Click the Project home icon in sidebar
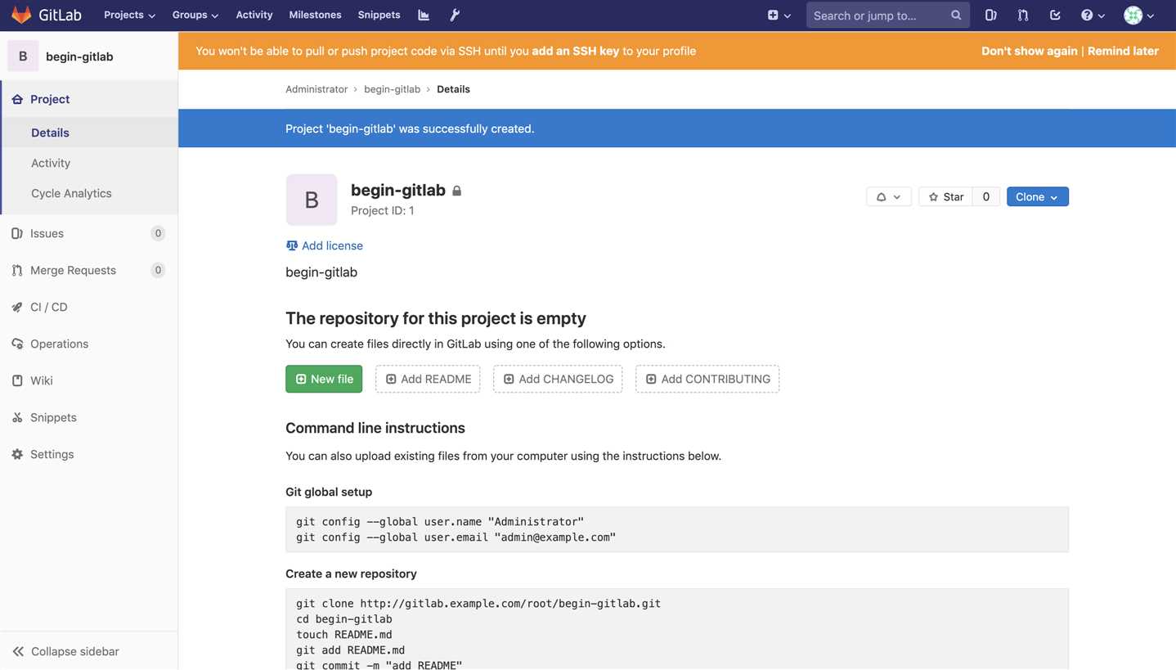The width and height of the screenshot is (1176, 670). [17, 99]
